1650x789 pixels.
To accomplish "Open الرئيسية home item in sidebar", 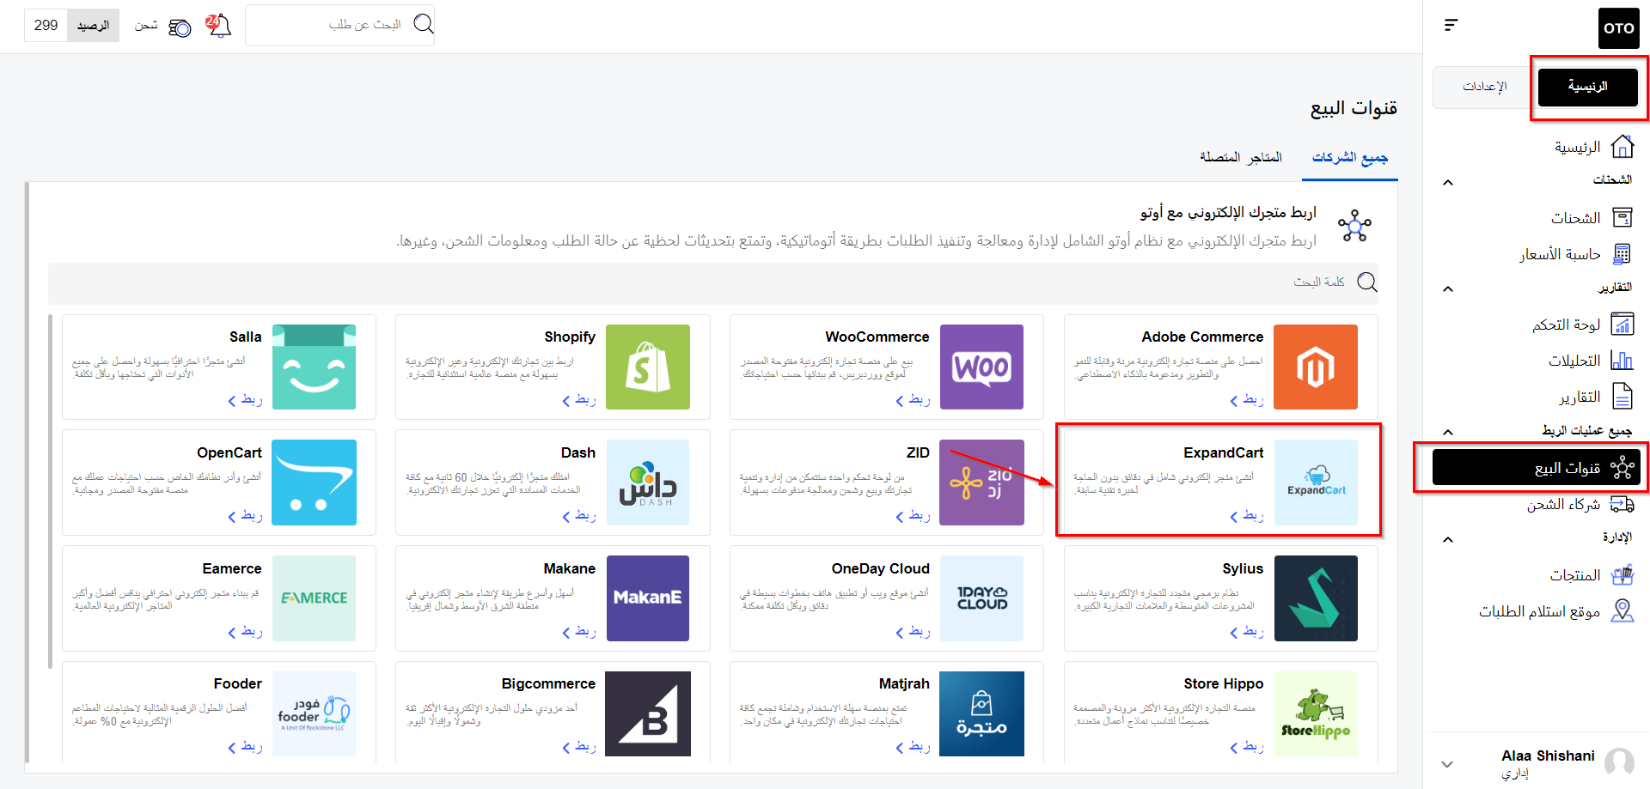I will click(x=1593, y=147).
